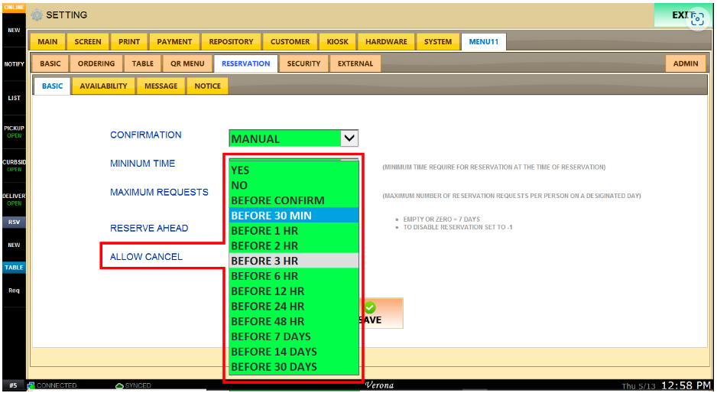Click the PICKUP OPEN sidebar button
Viewport: 717px width, 393px height.
13,132
